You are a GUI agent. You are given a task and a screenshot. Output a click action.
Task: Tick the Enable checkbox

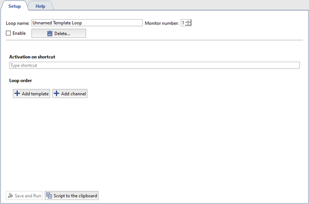click(8, 34)
